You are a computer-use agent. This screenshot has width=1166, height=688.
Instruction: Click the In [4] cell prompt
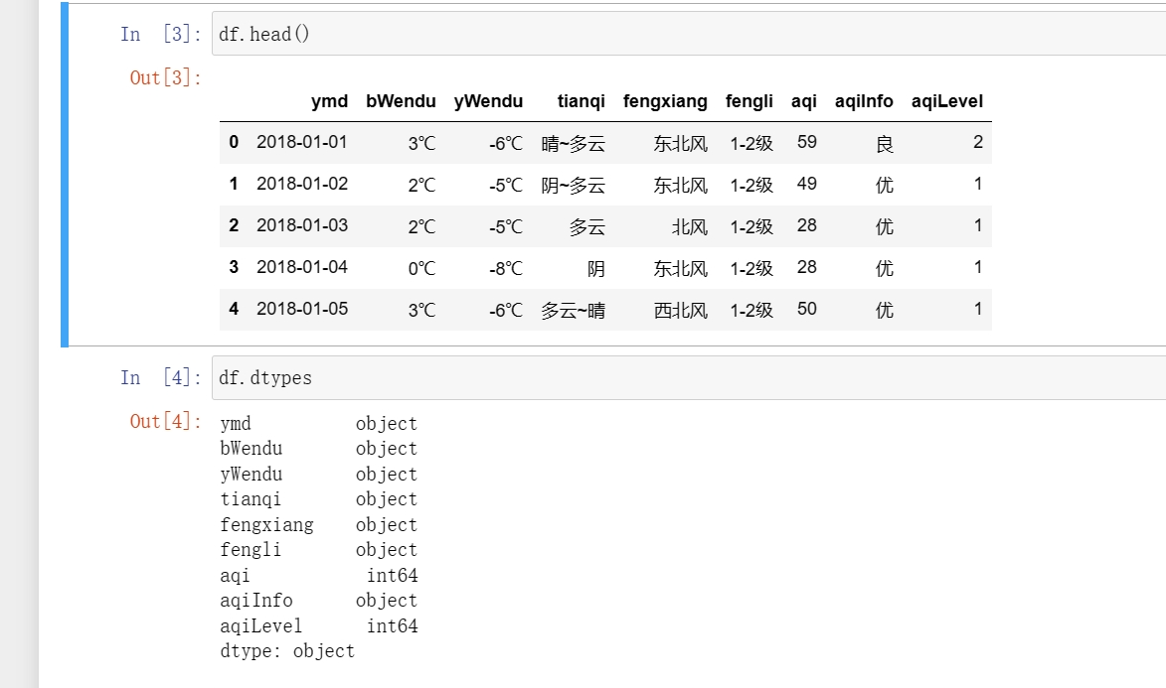(159, 378)
